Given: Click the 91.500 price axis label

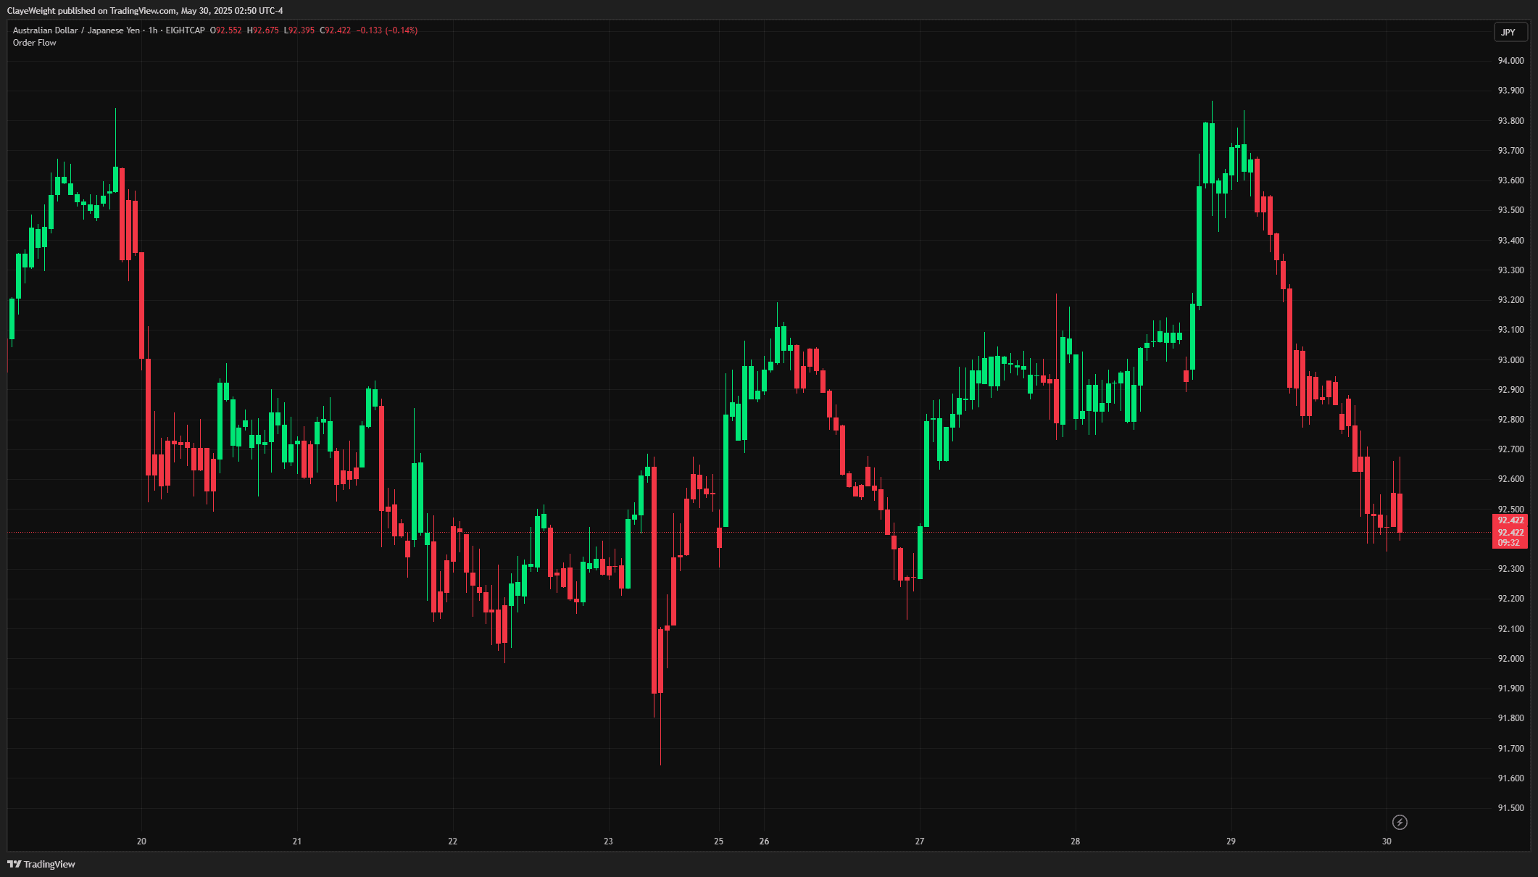Looking at the screenshot, I should coord(1510,808).
